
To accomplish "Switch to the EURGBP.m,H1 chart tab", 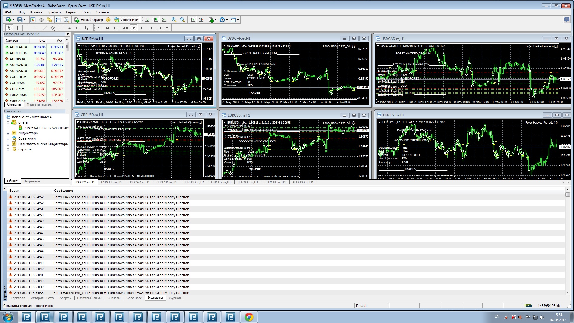I will [248, 182].
